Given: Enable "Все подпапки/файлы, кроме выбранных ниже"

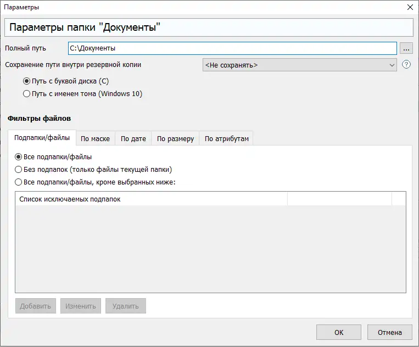Looking at the screenshot, I should click(19, 182).
